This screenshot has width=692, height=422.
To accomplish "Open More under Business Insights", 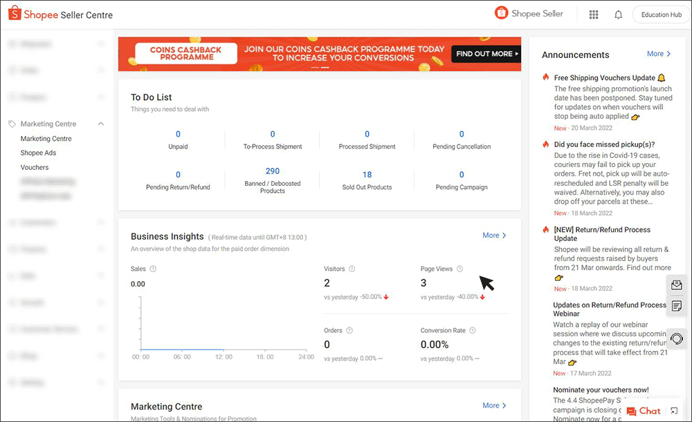I will [x=493, y=235].
